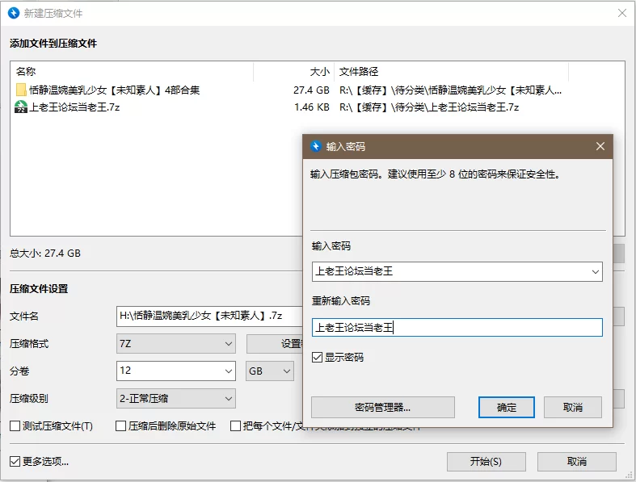636x482 pixels.
Task: Click the 总大小: 27.4 GB label
Action: (x=45, y=254)
